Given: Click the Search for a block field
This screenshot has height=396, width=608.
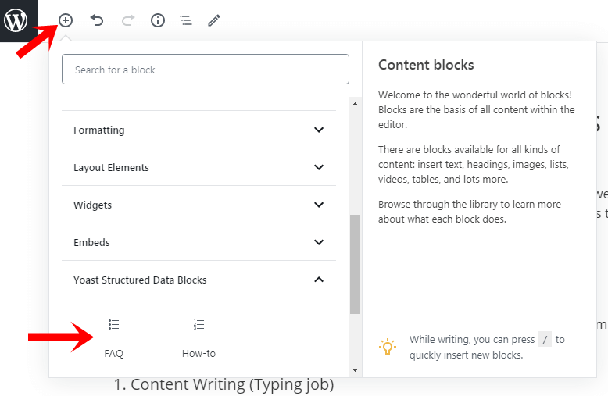Looking at the screenshot, I should coord(205,70).
